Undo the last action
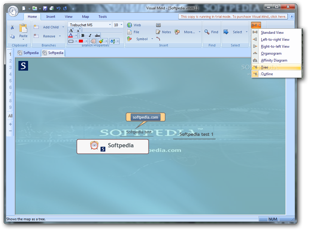Viewport: 309px width, 230px height. 58,8
